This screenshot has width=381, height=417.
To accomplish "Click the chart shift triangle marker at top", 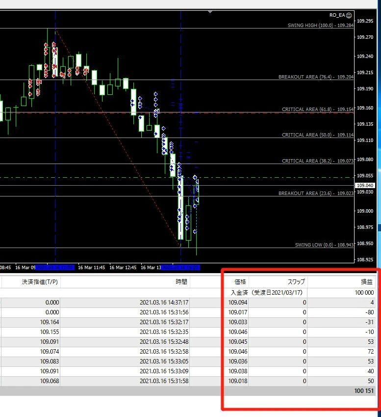I will tap(210, 11).
